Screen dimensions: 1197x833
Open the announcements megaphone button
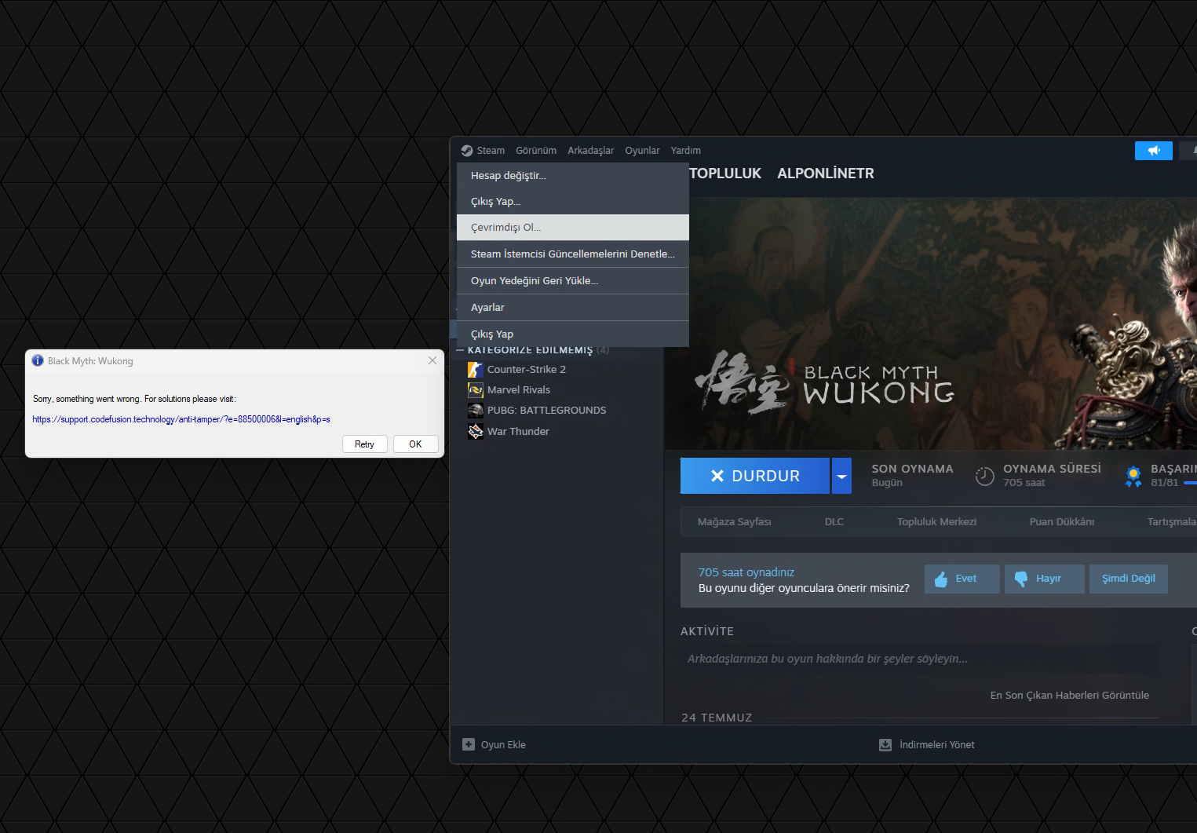(1153, 151)
